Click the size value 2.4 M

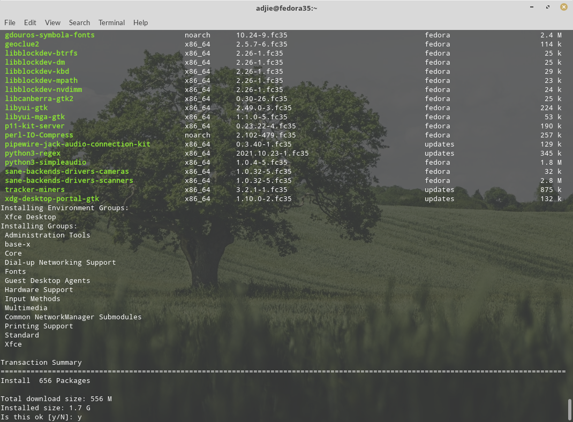coord(551,35)
